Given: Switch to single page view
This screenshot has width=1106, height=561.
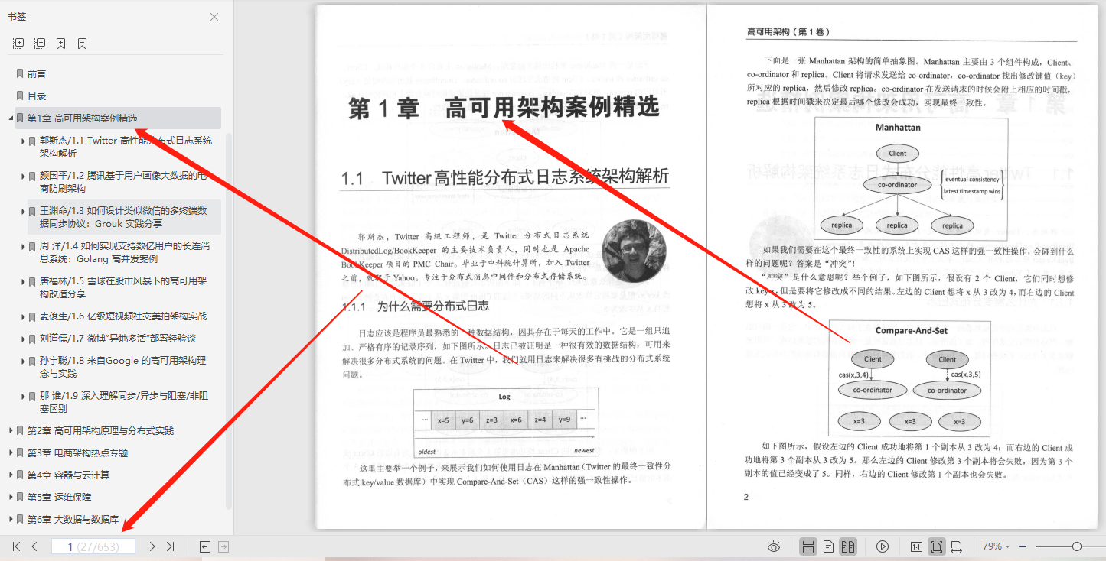Looking at the screenshot, I should pyautogui.click(x=828, y=546).
